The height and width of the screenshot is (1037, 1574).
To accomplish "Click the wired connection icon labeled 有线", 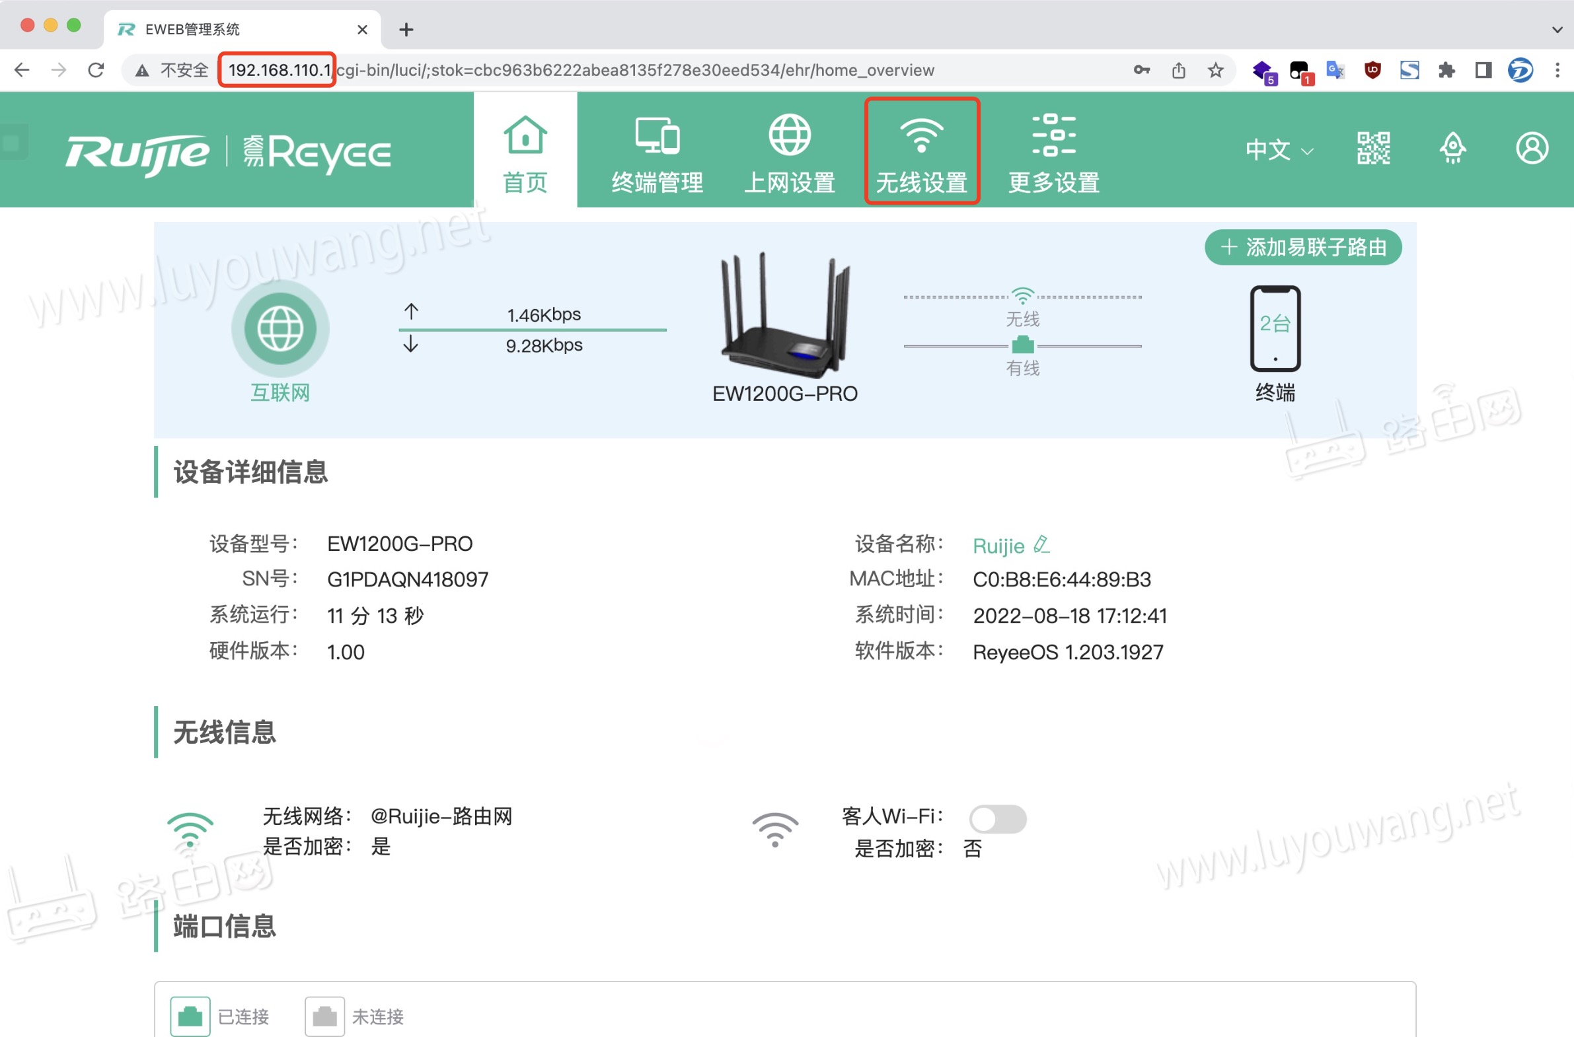I will 1022,345.
